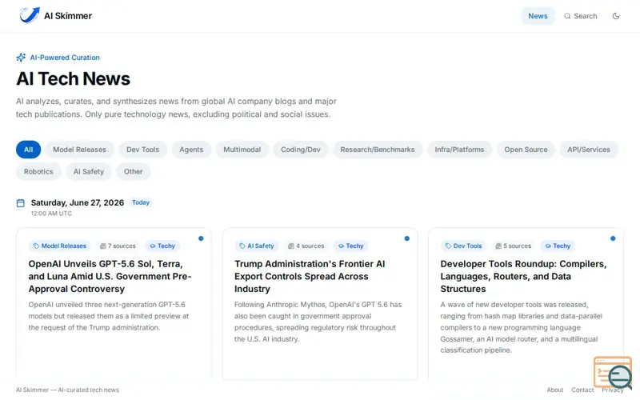Click 5 sources label on Developer Tools card
This screenshot has height=400, width=640.
[x=514, y=246]
